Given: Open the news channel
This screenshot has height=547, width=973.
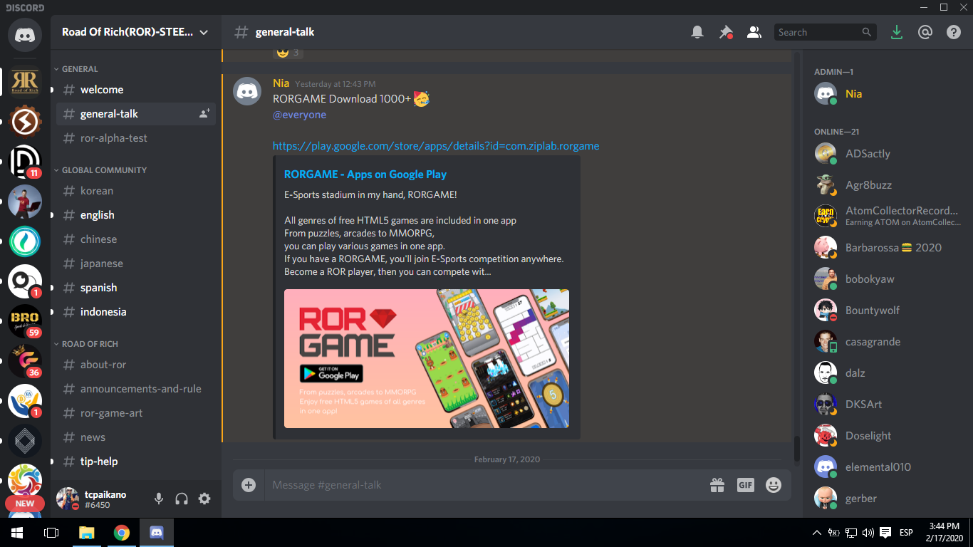Looking at the screenshot, I should click(x=136, y=437).
